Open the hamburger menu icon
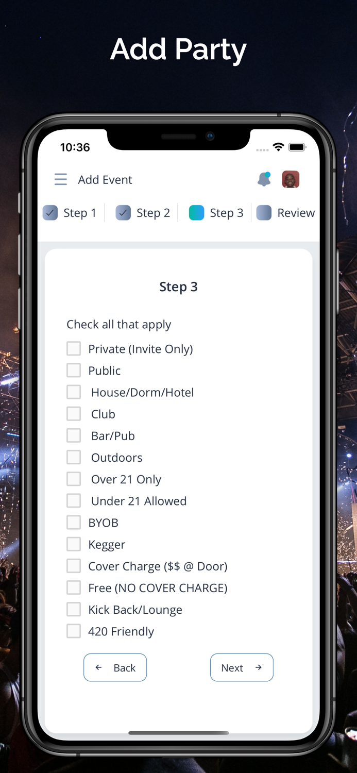The image size is (357, 773). [61, 179]
